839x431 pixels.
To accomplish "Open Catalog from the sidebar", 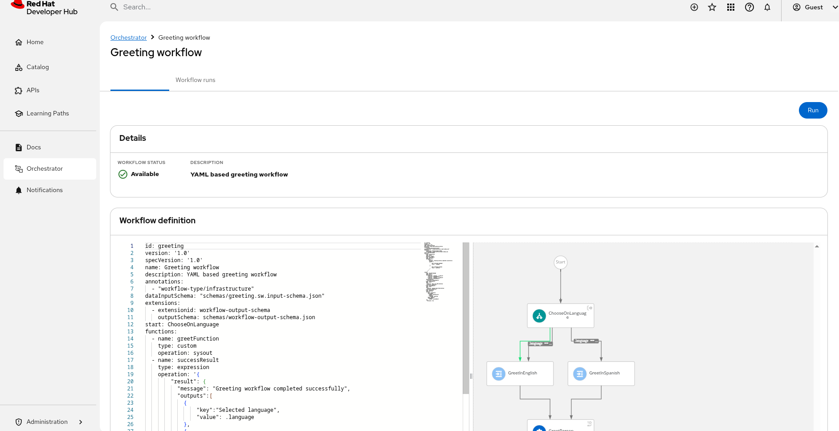I will pyautogui.click(x=37, y=67).
